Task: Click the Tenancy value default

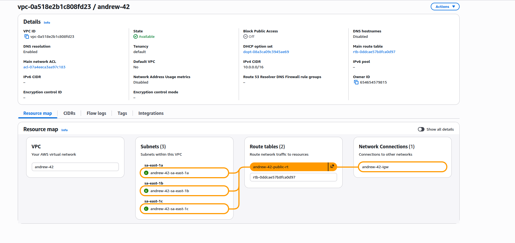Action: coord(140,52)
